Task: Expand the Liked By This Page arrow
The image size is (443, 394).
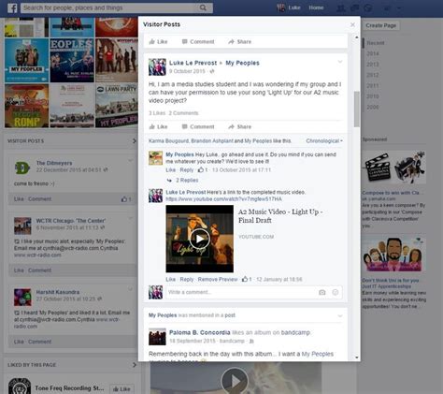Action: pyautogui.click(x=135, y=365)
